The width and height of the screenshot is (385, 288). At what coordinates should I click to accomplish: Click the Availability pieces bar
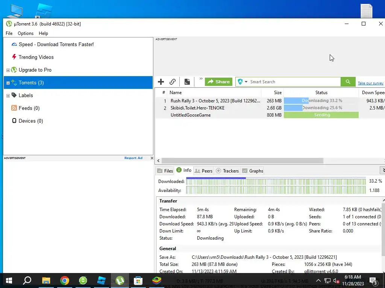tap(276, 190)
